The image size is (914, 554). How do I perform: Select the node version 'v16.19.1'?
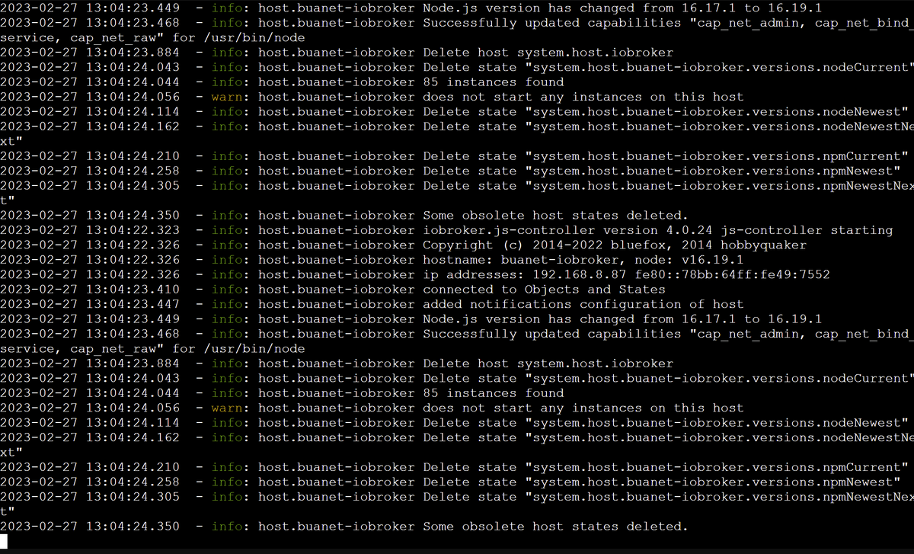[713, 260]
